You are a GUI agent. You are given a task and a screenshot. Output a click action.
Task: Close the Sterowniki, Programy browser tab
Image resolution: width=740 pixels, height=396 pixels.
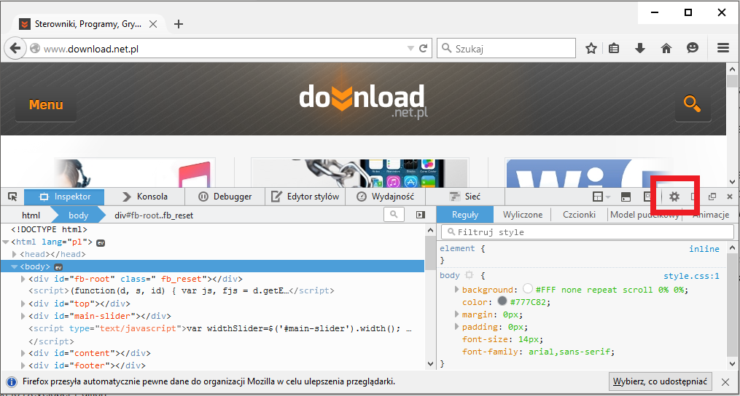coord(153,24)
